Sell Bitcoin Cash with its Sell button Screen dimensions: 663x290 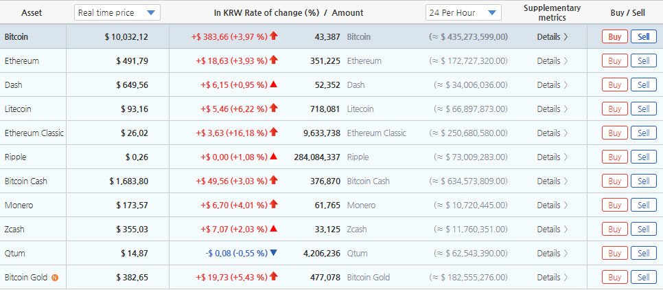click(x=643, y=181)
